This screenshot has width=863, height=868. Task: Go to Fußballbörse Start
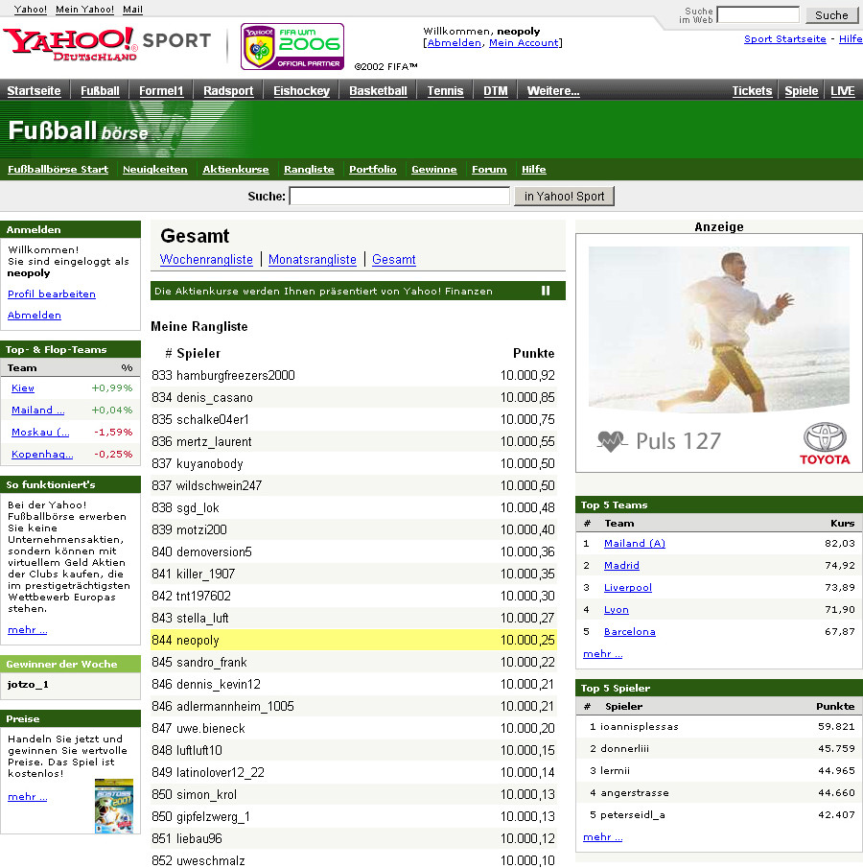tap(58, 170)
